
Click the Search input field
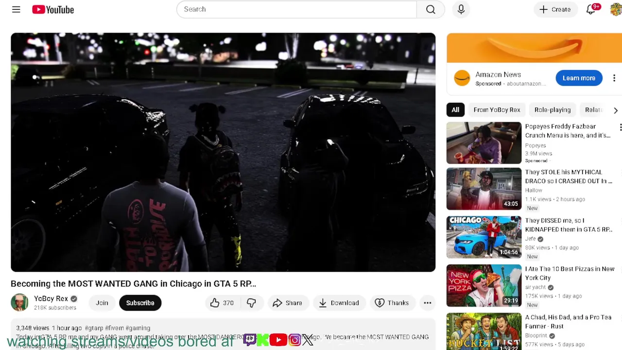coord(296,9)
